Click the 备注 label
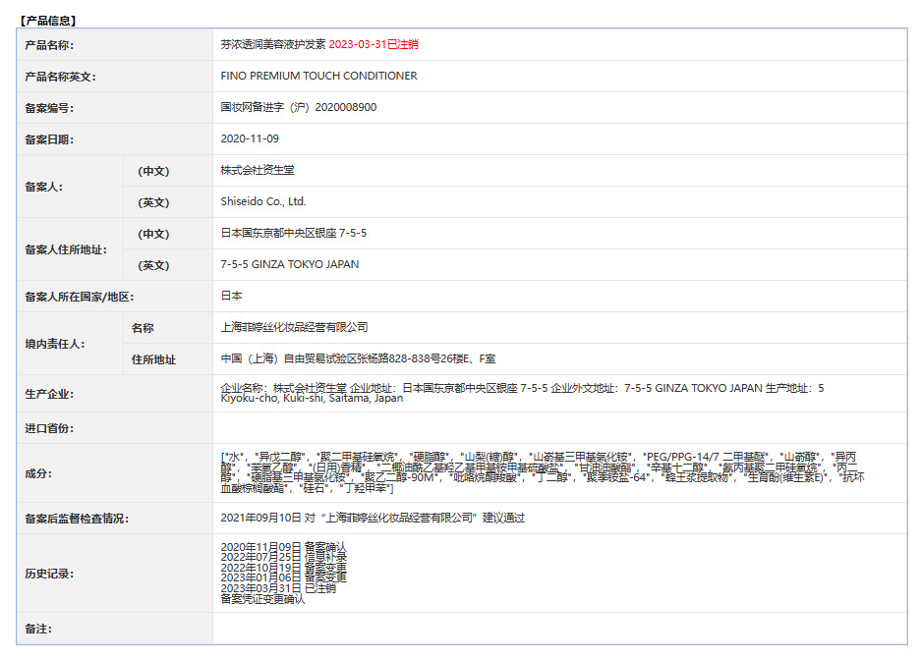Image resolution: width=922 pixels, height=659 pixels. 38,629
